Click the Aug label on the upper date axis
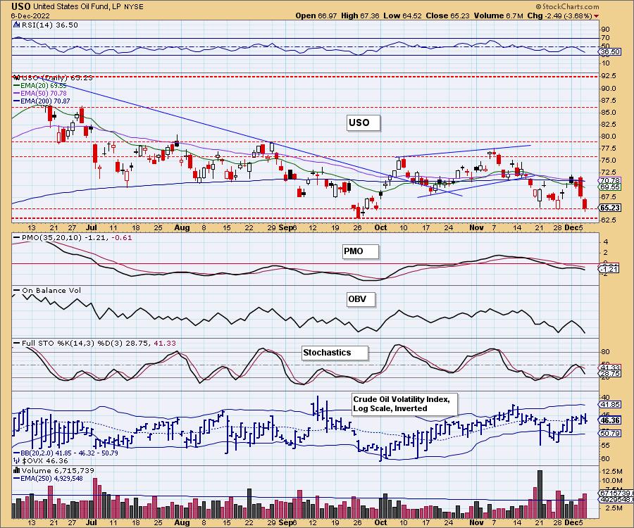The height and width of the screenshot is (528, 634). (182, 227)
